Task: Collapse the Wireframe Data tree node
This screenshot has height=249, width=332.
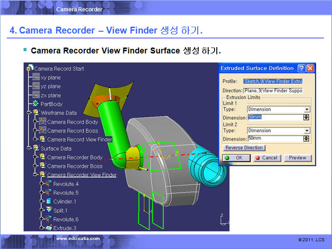Action: [29, 113]
